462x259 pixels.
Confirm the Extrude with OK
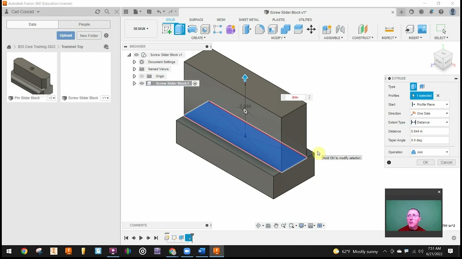(x=426, y=163)
